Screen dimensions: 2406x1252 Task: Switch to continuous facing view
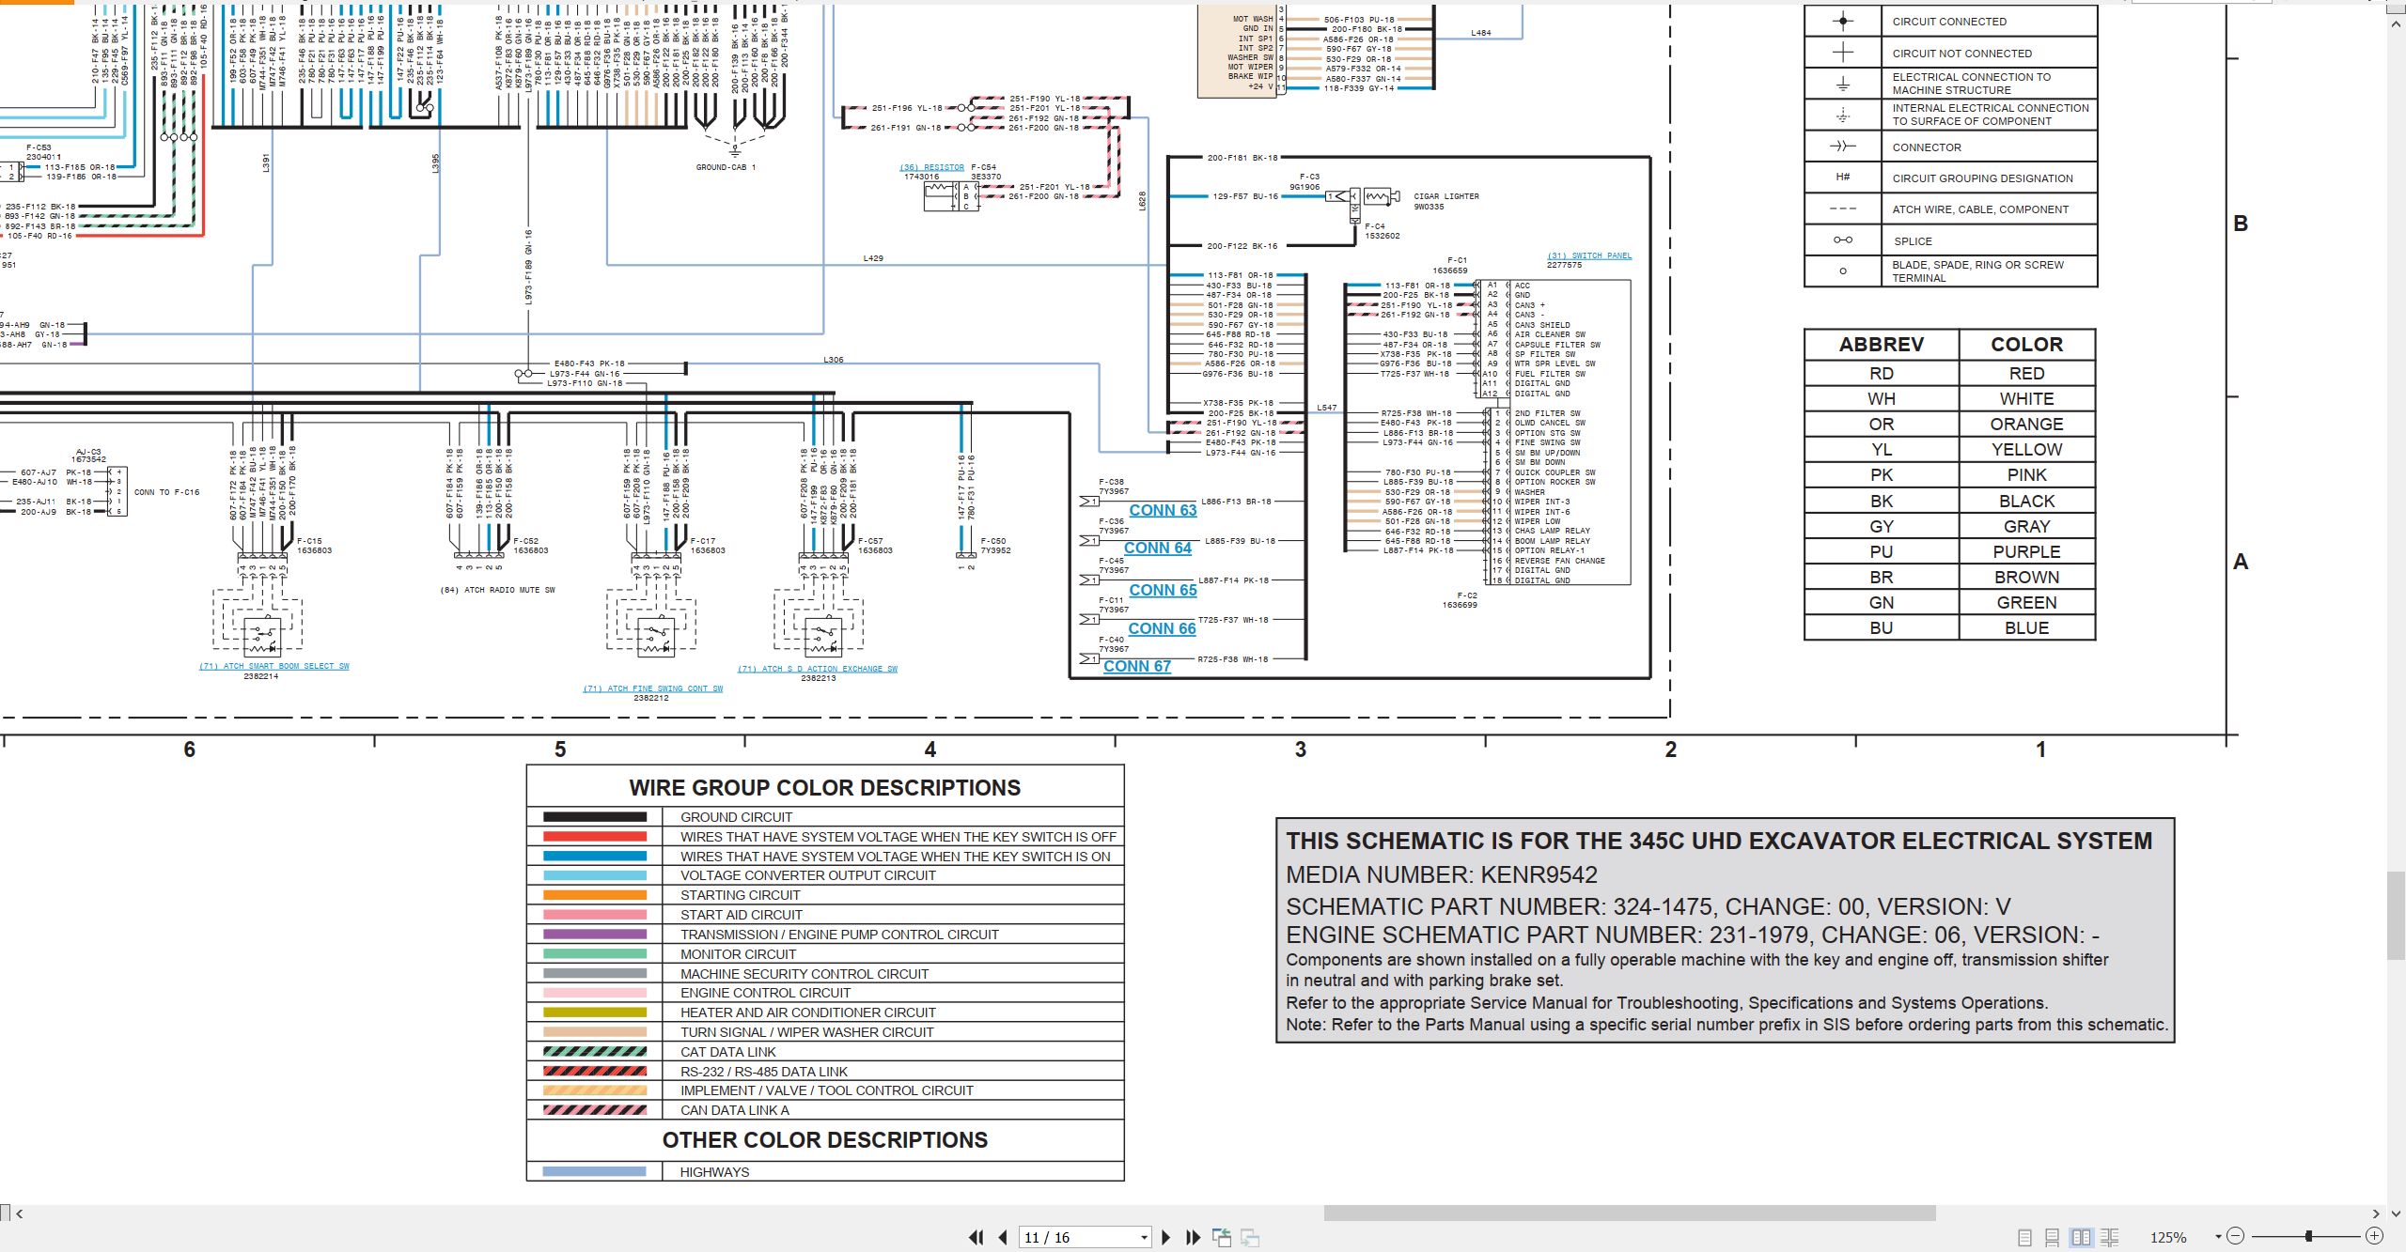coord(2109,1237)
